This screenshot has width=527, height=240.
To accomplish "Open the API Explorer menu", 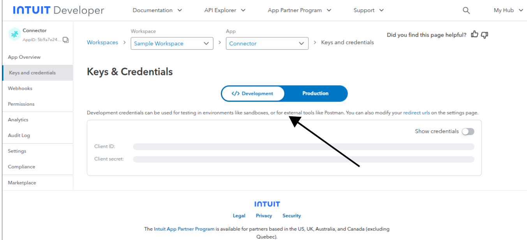I will pos(225,11).
